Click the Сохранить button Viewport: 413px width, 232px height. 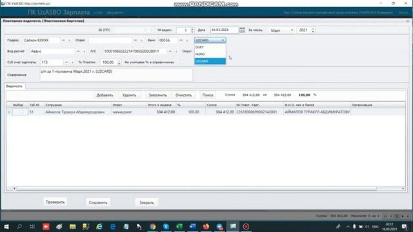(x=98, y=202)
